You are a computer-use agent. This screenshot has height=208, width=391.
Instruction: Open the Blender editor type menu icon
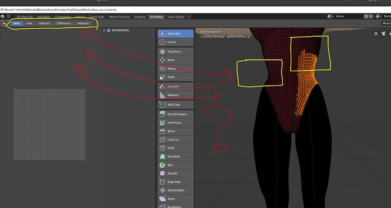pyautogui.click(x=2, y=16)
